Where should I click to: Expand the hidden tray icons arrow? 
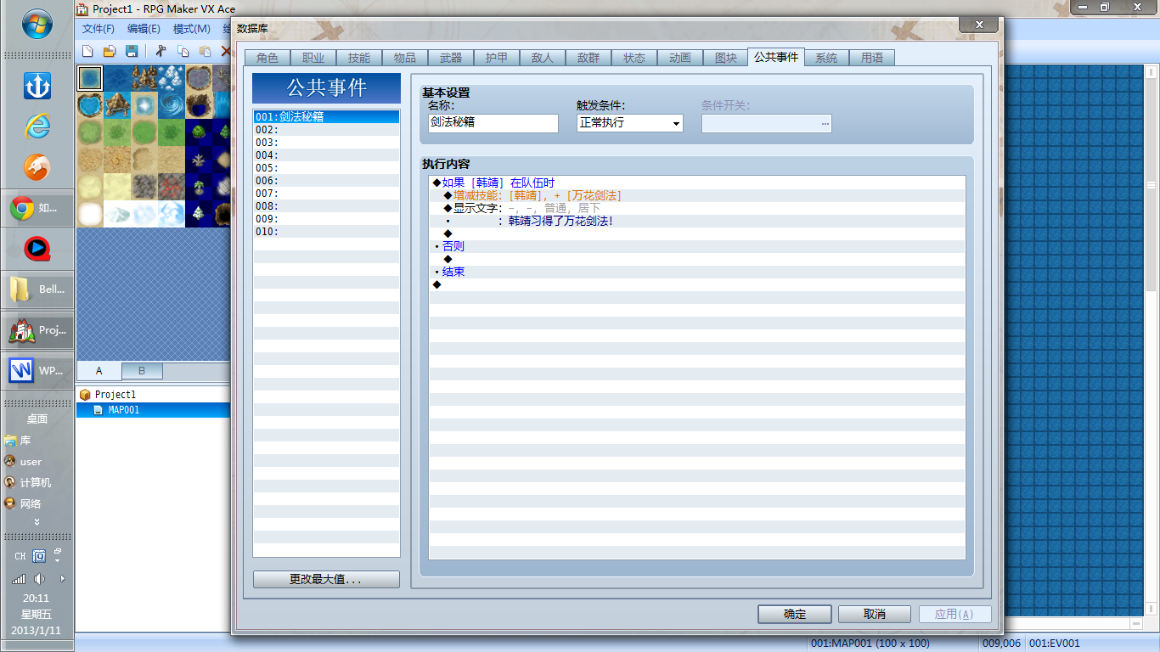coord(62,579)
